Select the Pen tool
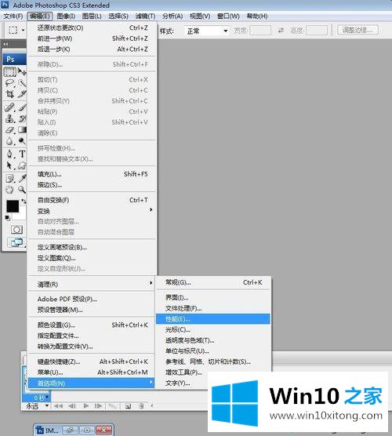The image size is (392, 436). [x=9, y=154]
